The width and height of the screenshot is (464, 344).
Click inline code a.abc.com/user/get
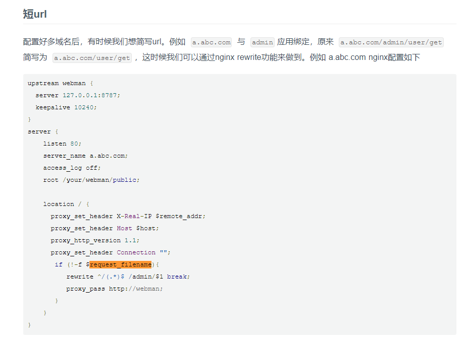[92, 58]
